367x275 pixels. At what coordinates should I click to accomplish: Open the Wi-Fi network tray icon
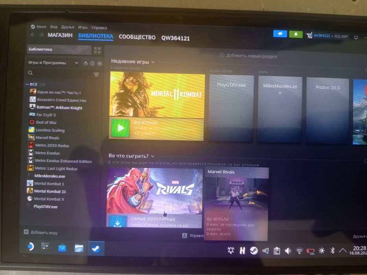[x=299, y=251]
